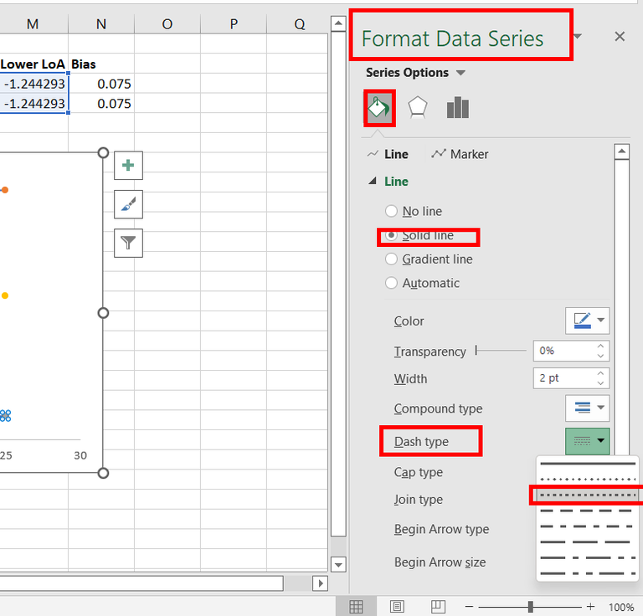Click the Chart Elements plus button

pos(128,166)
